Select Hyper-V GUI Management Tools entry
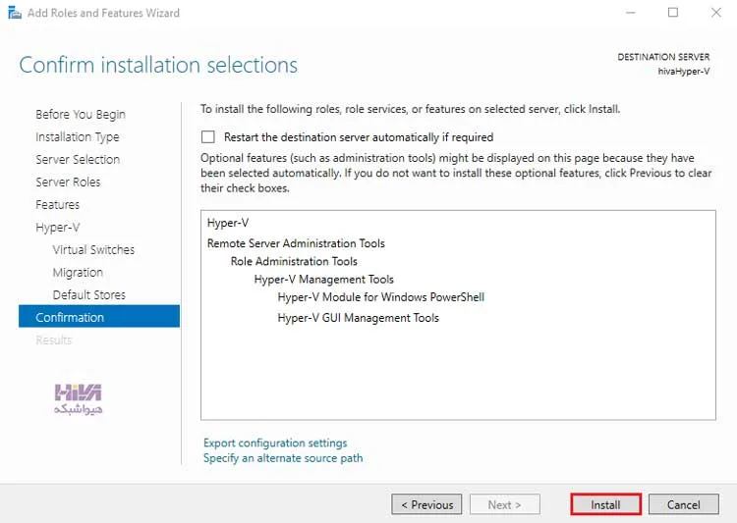Screen dimensions: 737x523 (x=358, y=318)
